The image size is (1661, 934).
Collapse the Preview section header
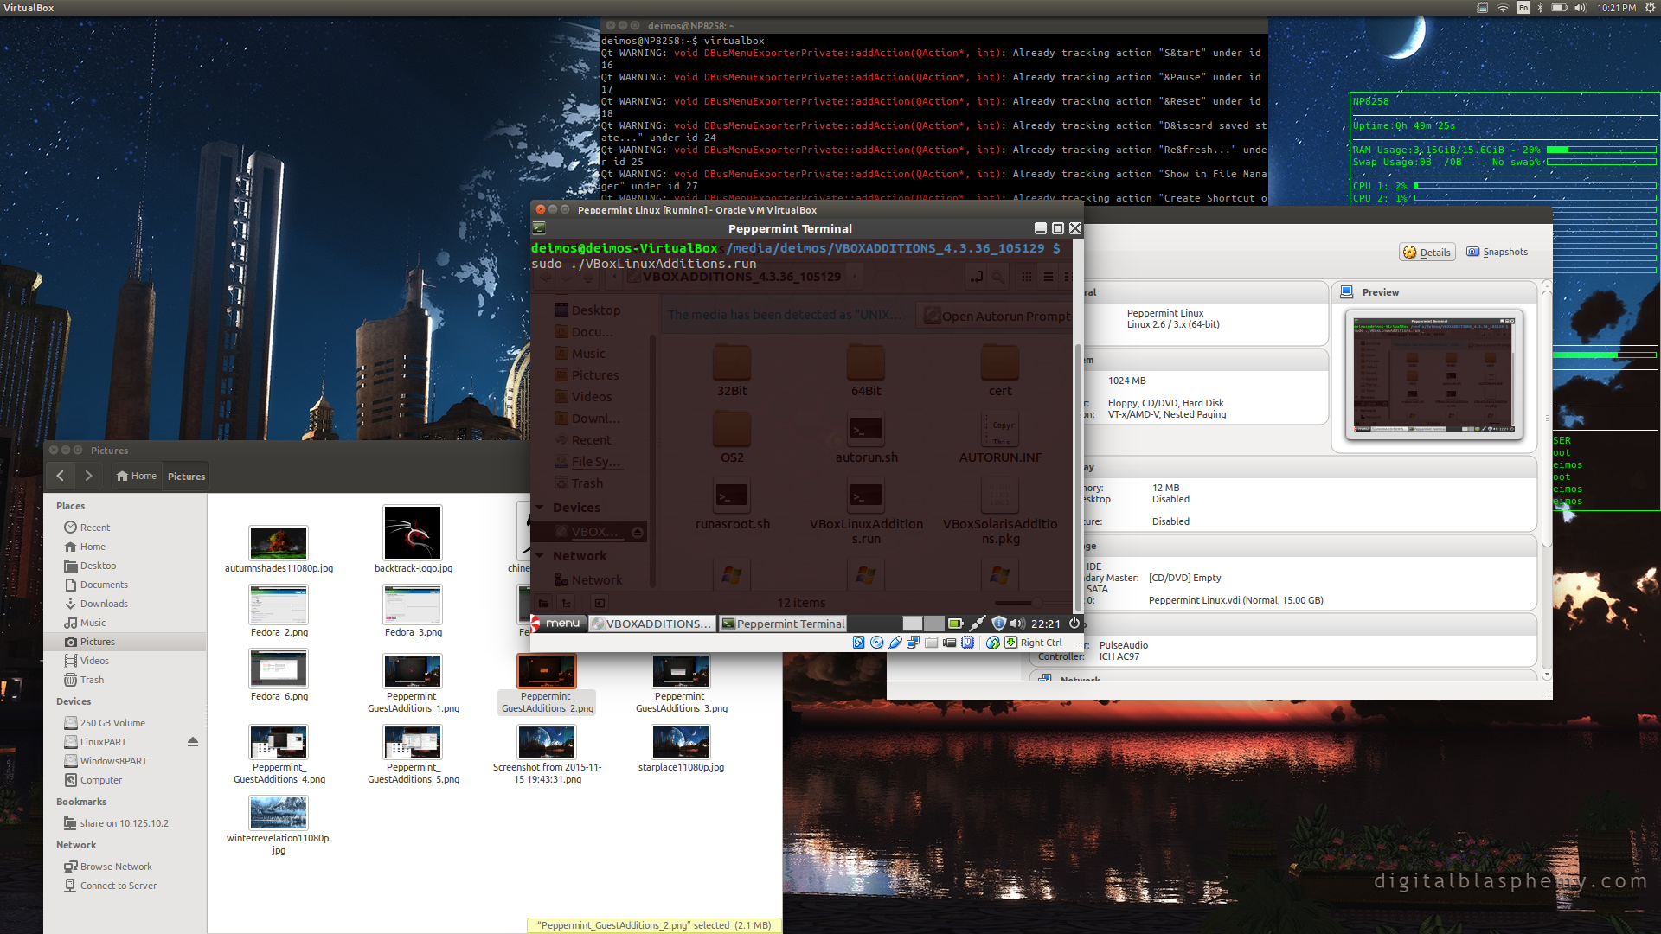click(1380, 292)
